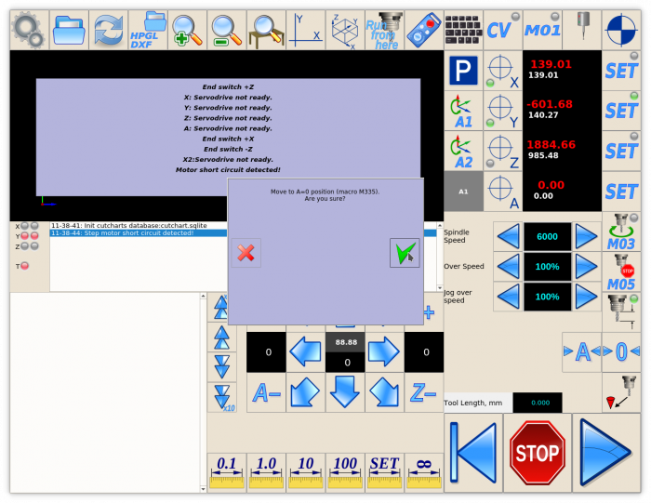Confirm the dialog with green checkmark
651x503 pixels.
(404, 253)
